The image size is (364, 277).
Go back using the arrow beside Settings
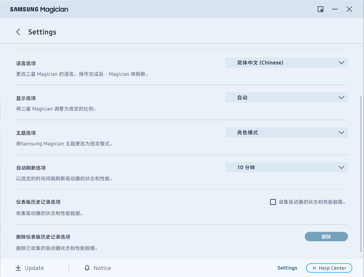pyautogui.click(x=18, y=32)
